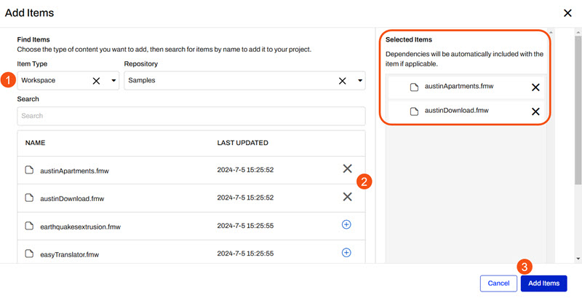Remove austinApartments.fmw from the results list
The width and height of the screenshot is (582, 298).
pos(347,169)
